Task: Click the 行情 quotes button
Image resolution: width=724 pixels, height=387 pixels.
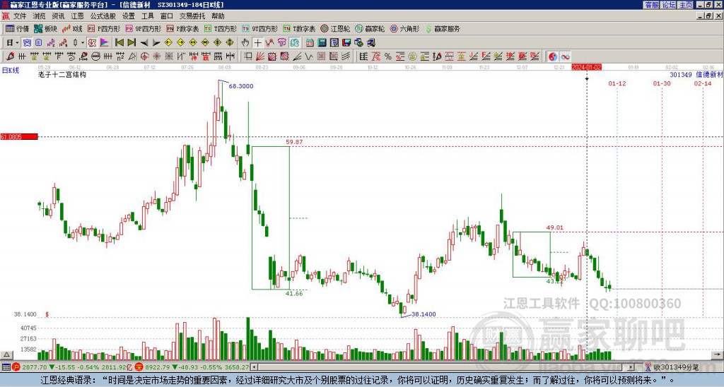Action: click(18, 28)
